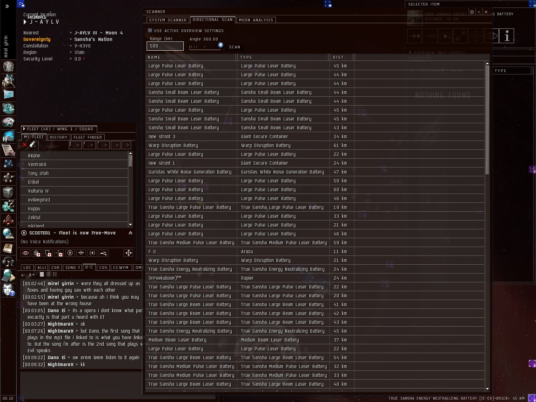Enable Use Active Overview Settings checkbox
Image resolution: width=536 pixels, height=402 pixels.
pyautogui.click(x=150, y=31)
